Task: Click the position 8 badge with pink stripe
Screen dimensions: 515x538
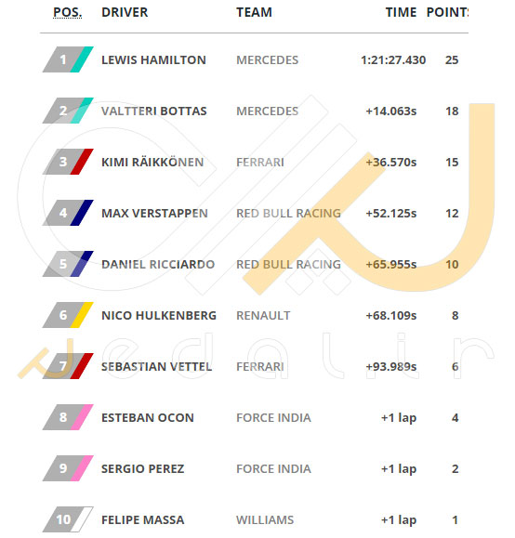Action: point(68,417)
